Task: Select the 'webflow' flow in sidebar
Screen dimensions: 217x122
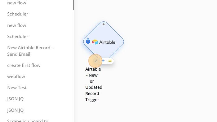Action: (x=16, y=76)
